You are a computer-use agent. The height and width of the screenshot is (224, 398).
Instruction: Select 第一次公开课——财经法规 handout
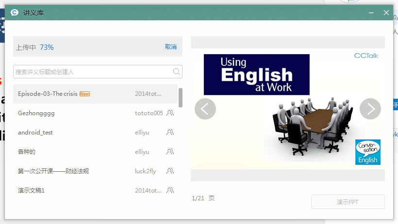(x=53, y=171)
